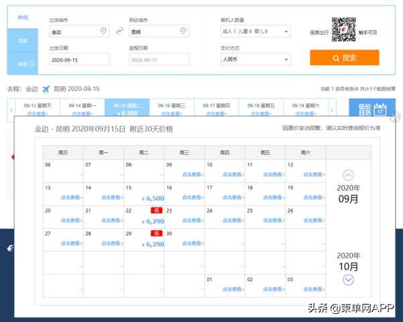The image size is (403, 322).
Task: Click view link for September 19
Action: 314,197
